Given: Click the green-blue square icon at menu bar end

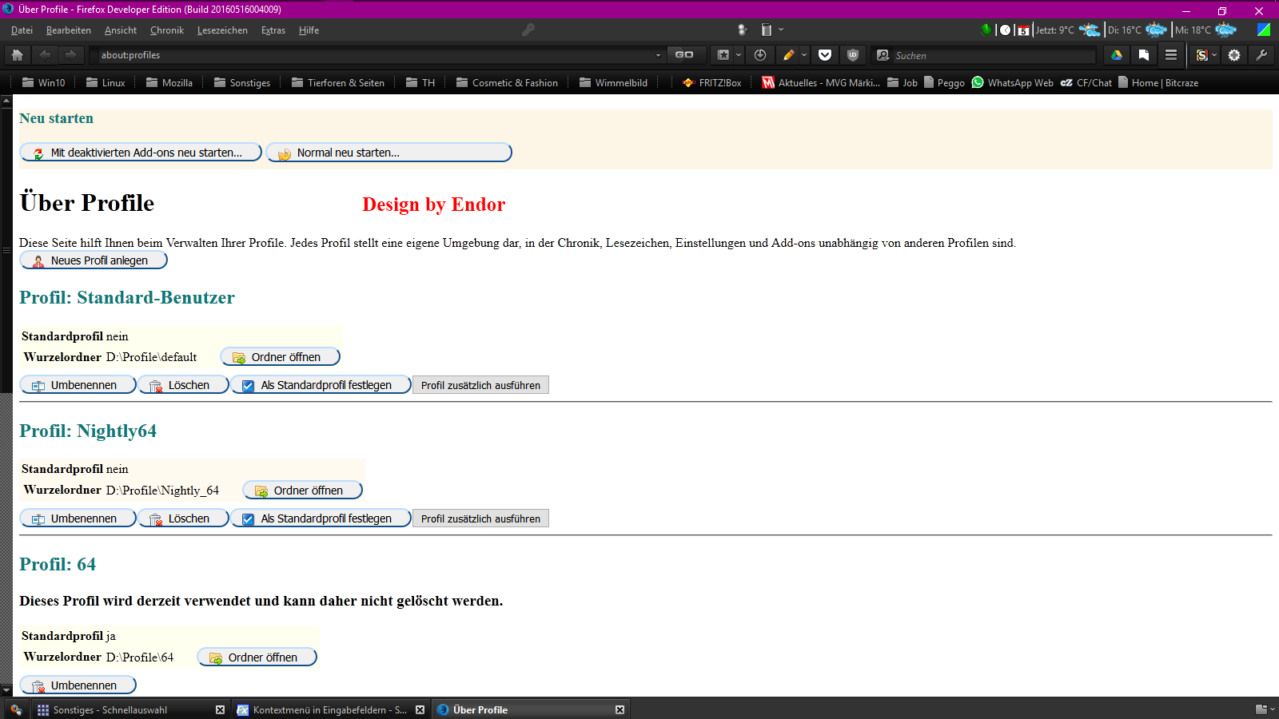Looking at the screenshot, I should [x=1264, y=30].
